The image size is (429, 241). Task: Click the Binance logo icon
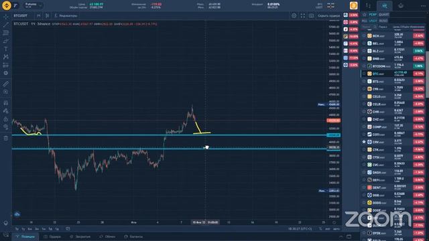tap(7, 5)
